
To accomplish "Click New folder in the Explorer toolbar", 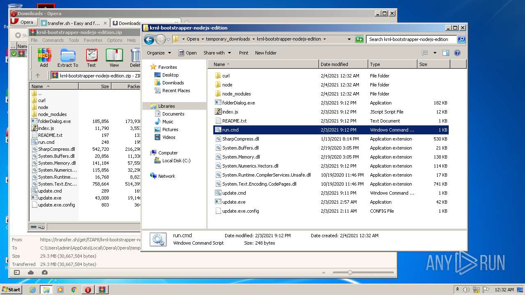I will pos(266,53).
